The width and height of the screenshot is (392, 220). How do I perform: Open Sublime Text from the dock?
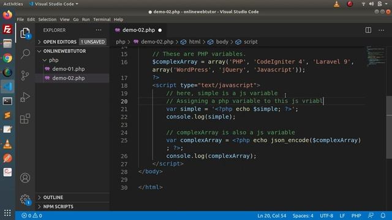point(7,116)
